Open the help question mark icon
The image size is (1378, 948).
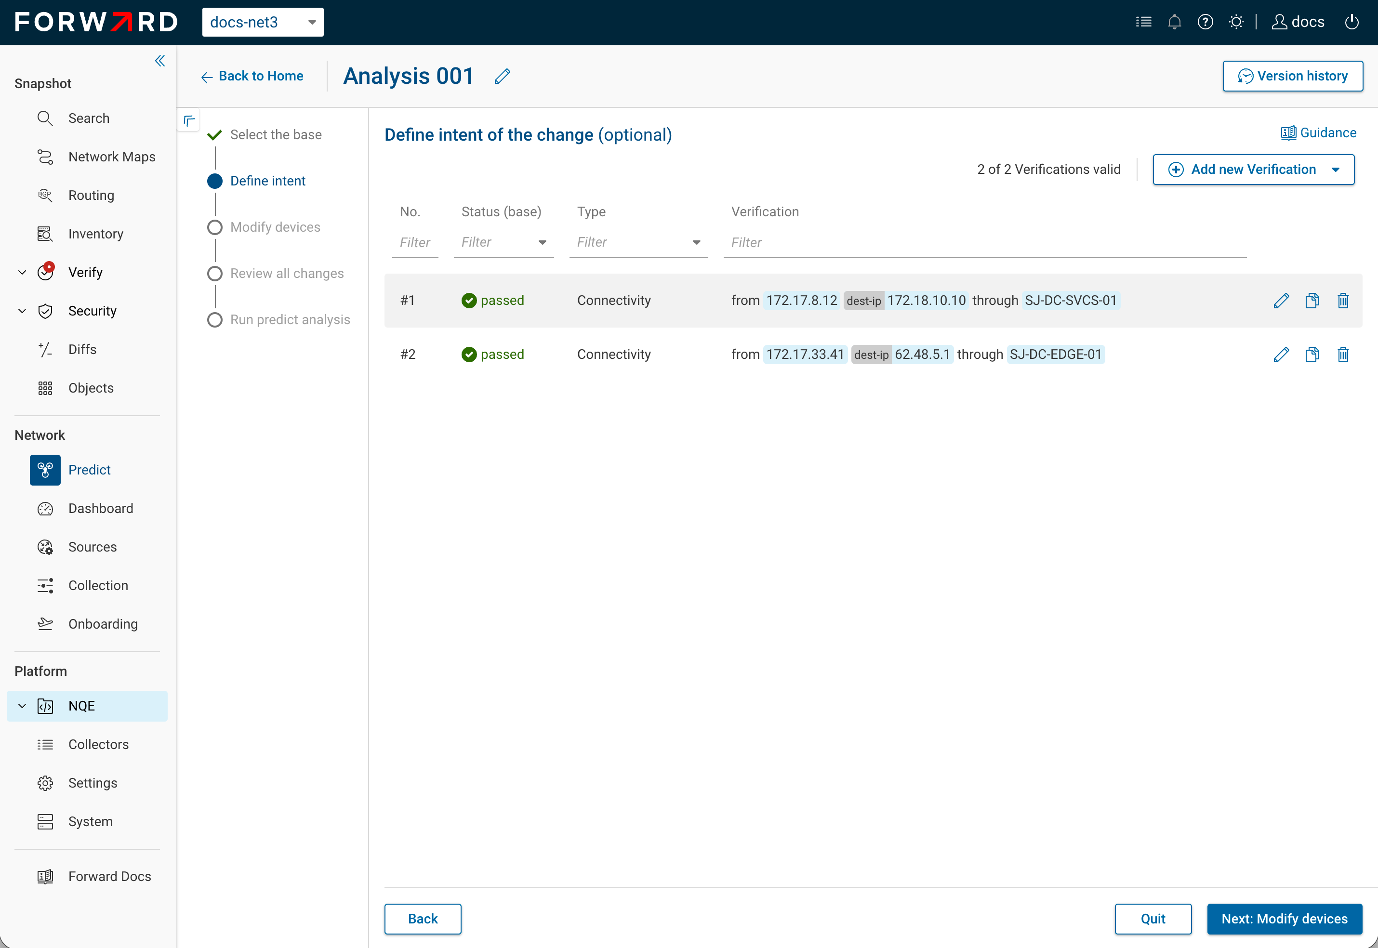(1205, 22)
